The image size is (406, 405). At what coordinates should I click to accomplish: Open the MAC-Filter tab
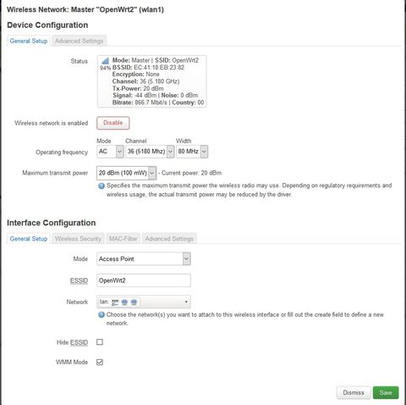pos(123,239)
